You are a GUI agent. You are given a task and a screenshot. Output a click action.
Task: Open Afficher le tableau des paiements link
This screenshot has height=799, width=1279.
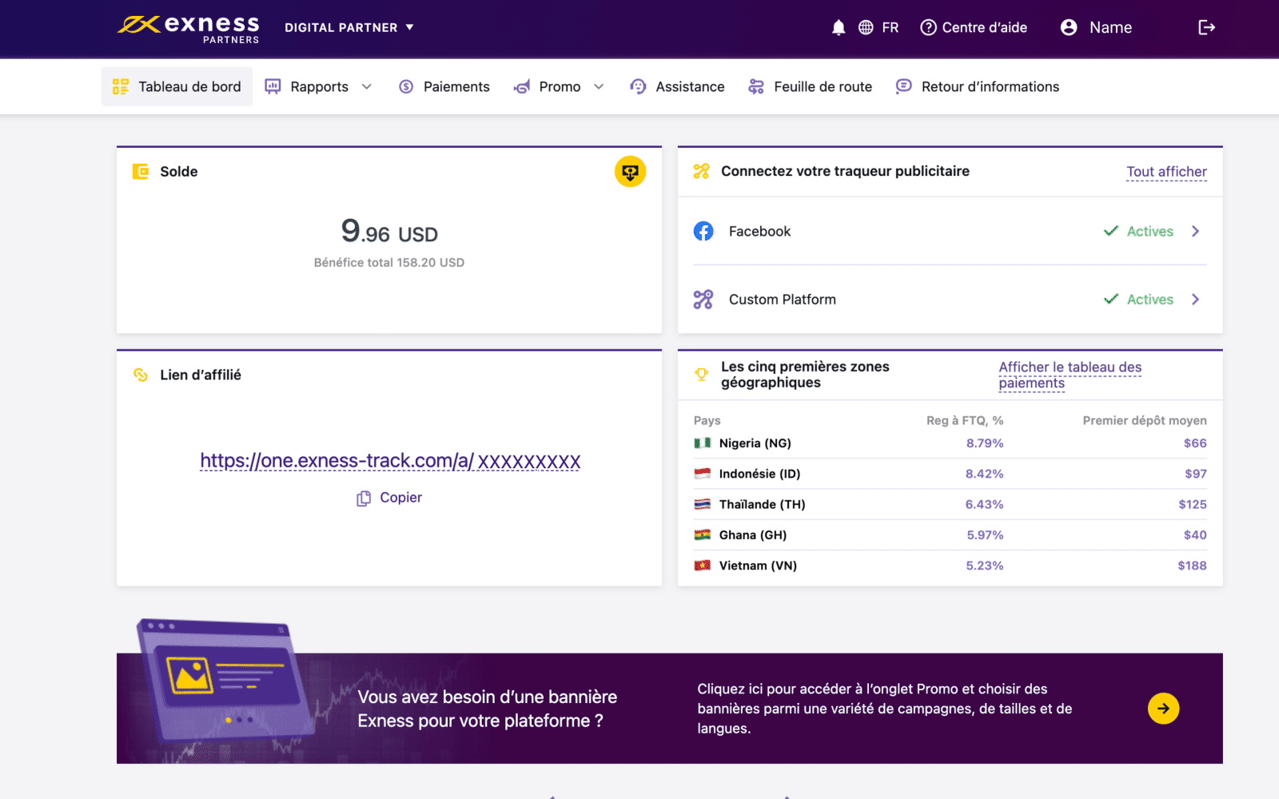tap(1070, 375)
